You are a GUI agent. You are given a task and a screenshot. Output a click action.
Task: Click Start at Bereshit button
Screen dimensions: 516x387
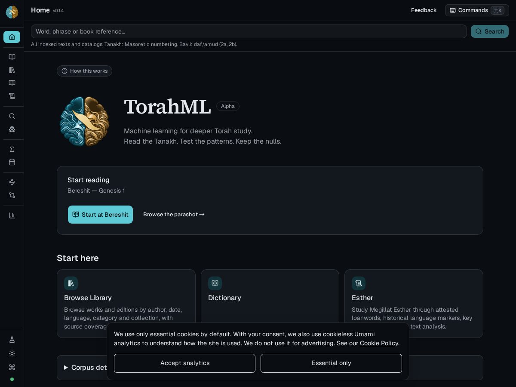(x=100, y=215)
